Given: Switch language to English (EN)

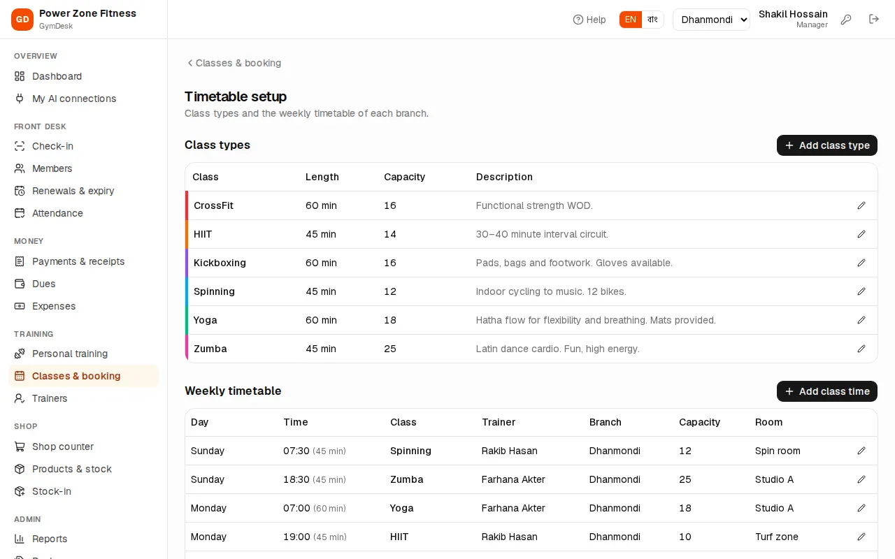Looking at the screenshot, I should point(631,20).
